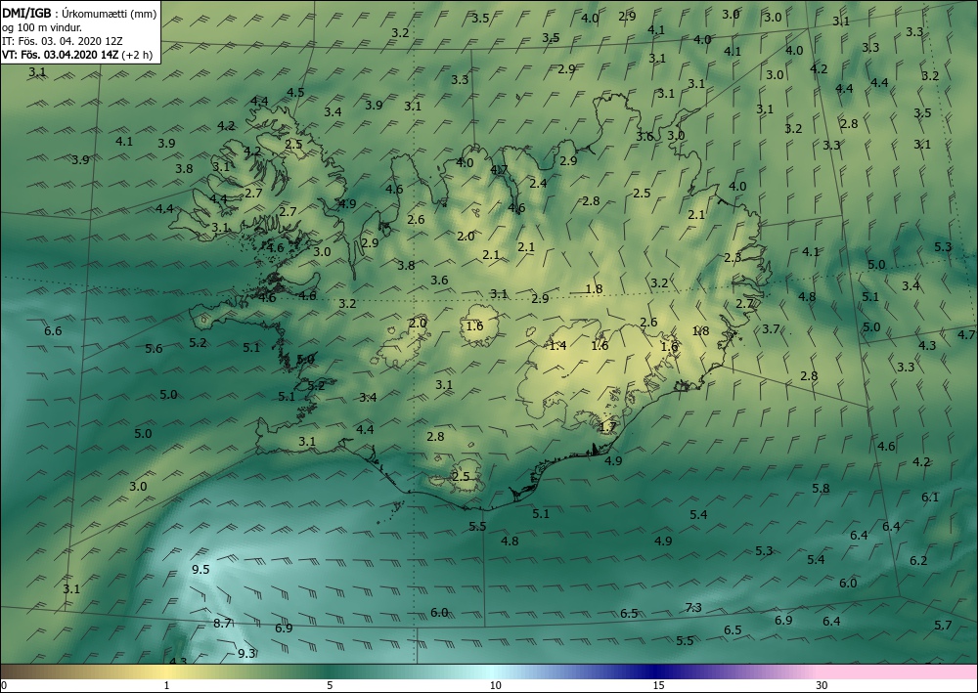978x693 pixels.
Task: Select the 3.7 value on the map
Action: (x=771, y=329)
